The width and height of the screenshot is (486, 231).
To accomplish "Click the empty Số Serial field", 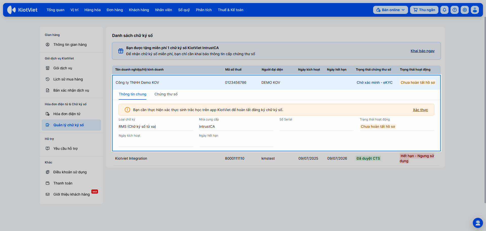I will pyautogui.click(x=316, y=127).
